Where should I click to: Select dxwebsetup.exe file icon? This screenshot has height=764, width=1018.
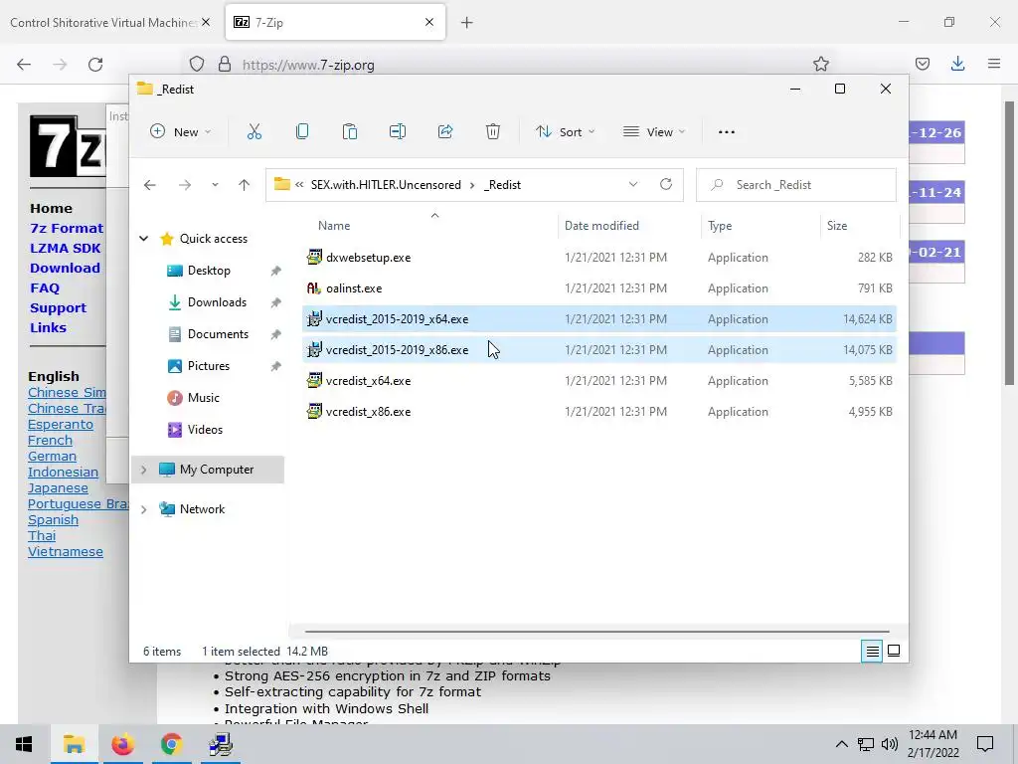314,258
